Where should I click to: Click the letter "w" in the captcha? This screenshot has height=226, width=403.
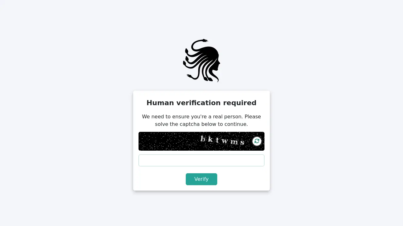[225, 141]
